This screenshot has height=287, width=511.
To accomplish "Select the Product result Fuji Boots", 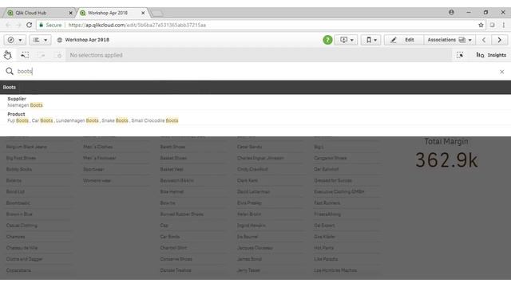I will (18, 120).
